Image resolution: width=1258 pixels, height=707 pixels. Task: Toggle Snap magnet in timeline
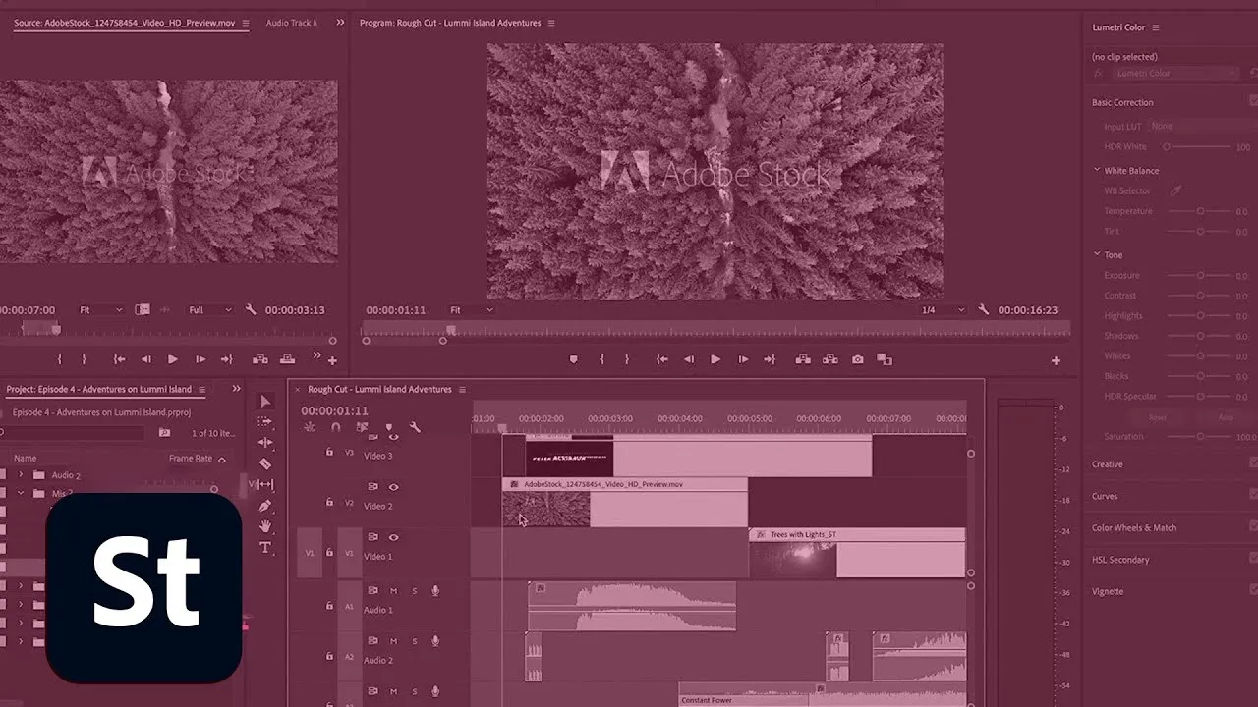tap(336, 427)
